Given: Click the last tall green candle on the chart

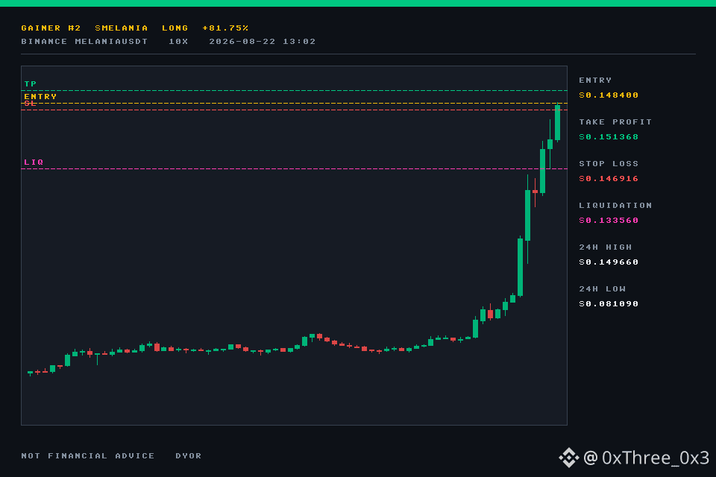Looking at the screenshot, I should (x=558, y=122).
